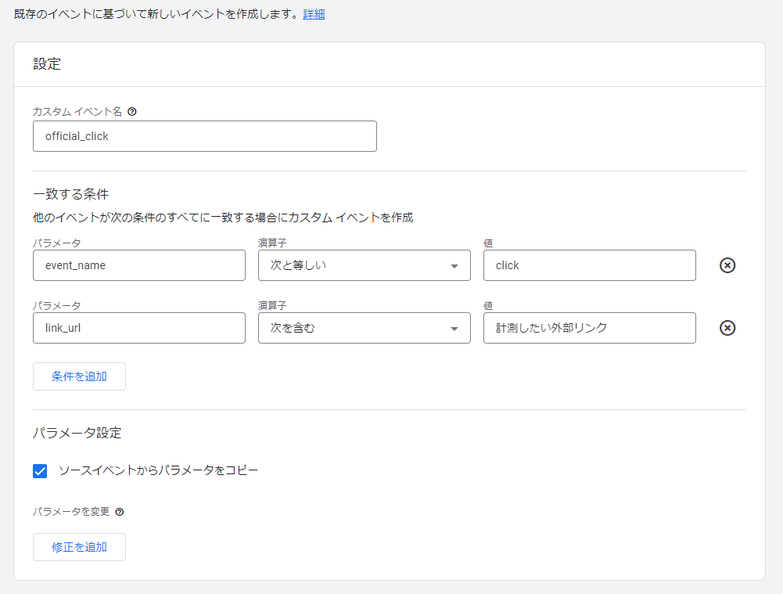This screenshot has height=594, width=783.
Task: Open help icon next to カスタム イベント名
Action: (132, 111)
